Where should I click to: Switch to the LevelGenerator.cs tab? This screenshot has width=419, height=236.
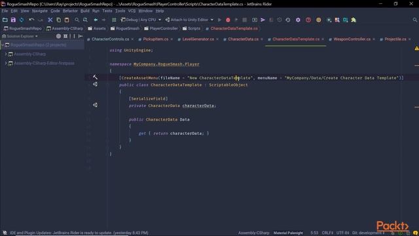[x=198, y=39]
